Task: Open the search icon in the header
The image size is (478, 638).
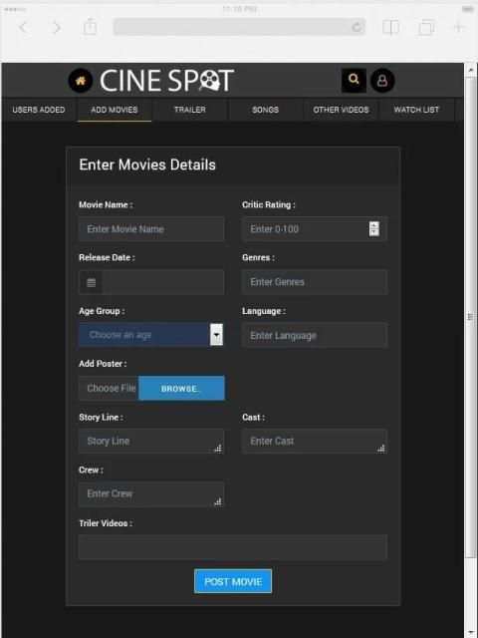Action: [354, 80]
